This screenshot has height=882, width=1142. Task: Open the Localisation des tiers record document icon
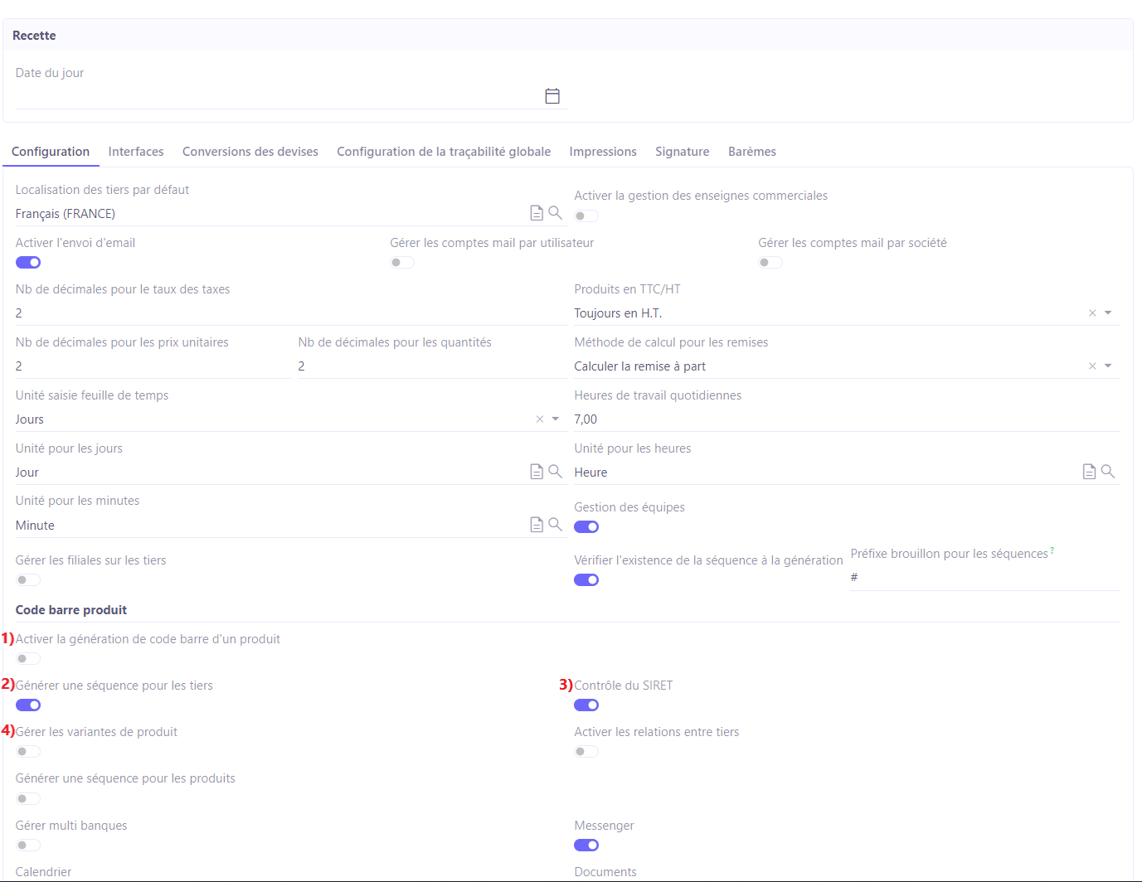click(537, 213)
